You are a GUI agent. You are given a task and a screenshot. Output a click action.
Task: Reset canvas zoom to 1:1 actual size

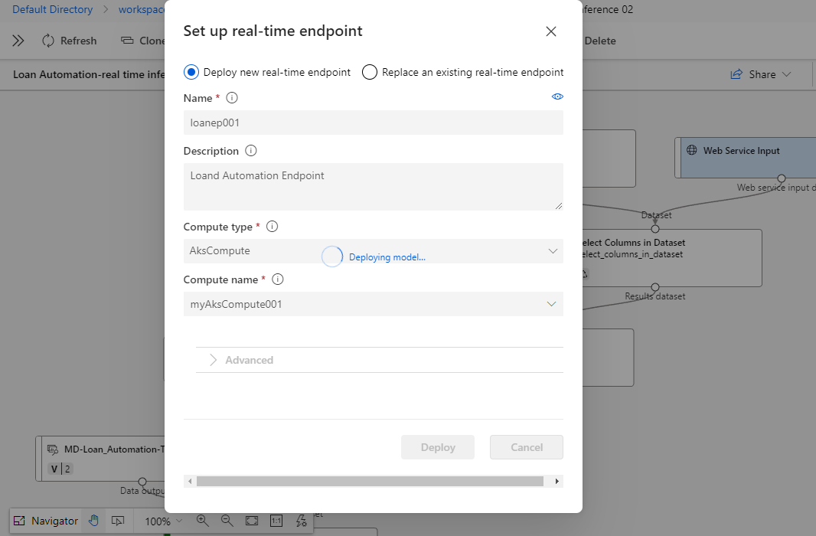click(276, 521)
